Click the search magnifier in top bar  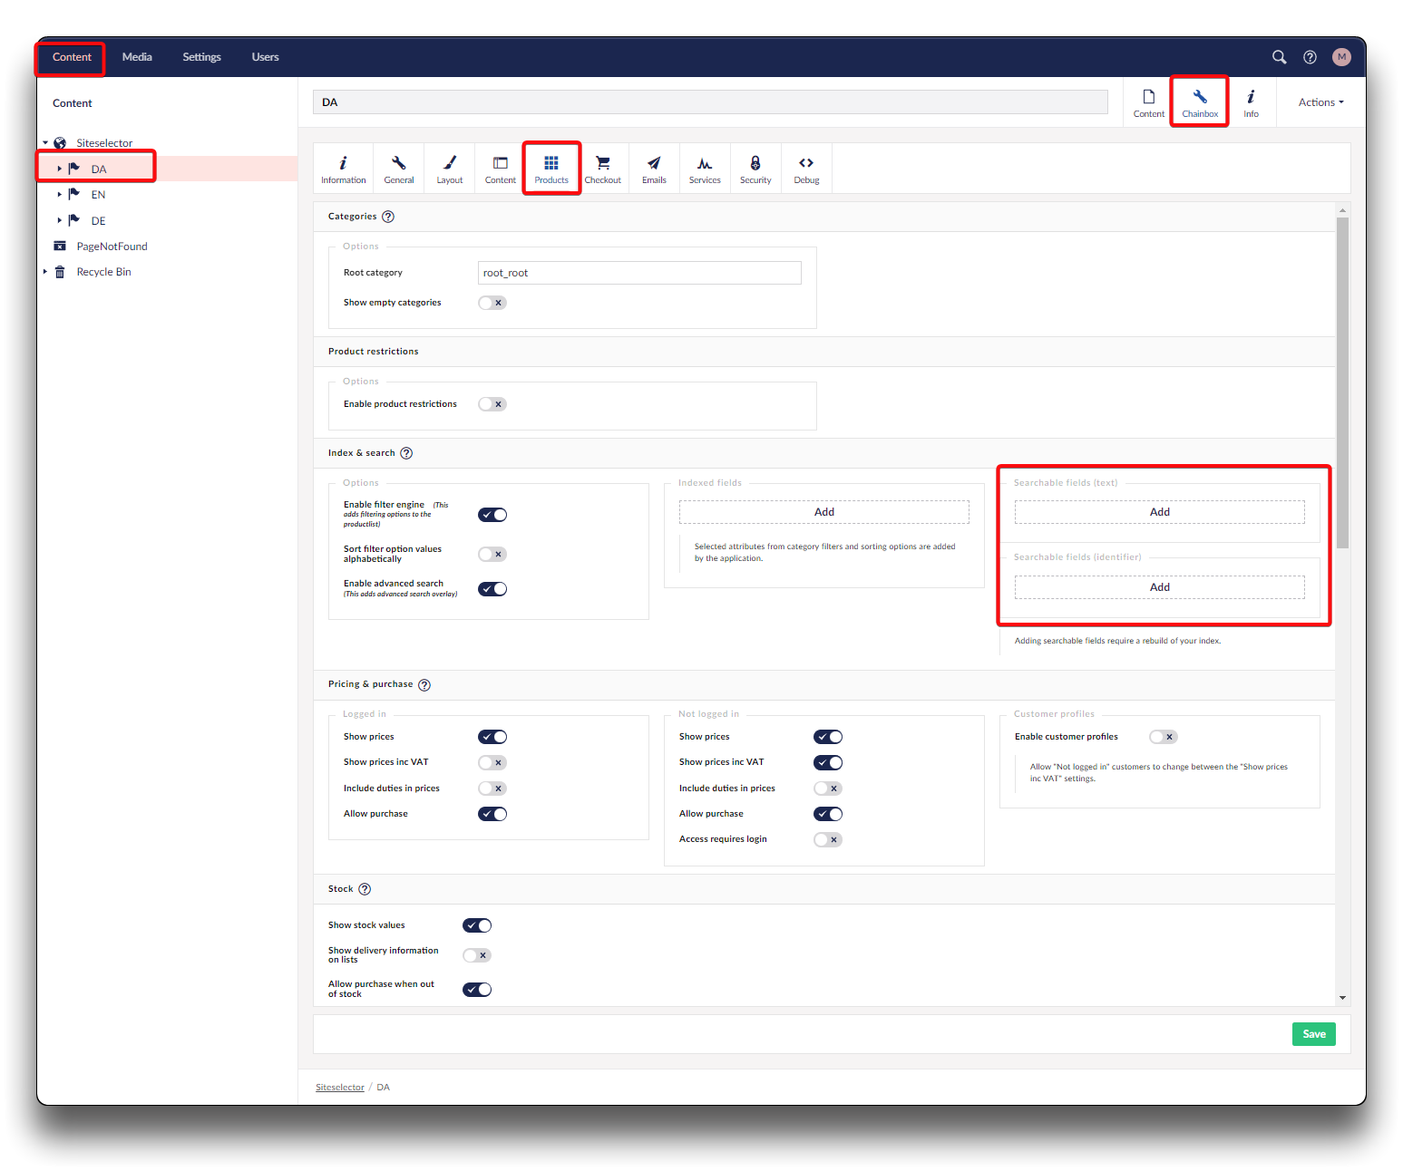[x=1279, y=57]
